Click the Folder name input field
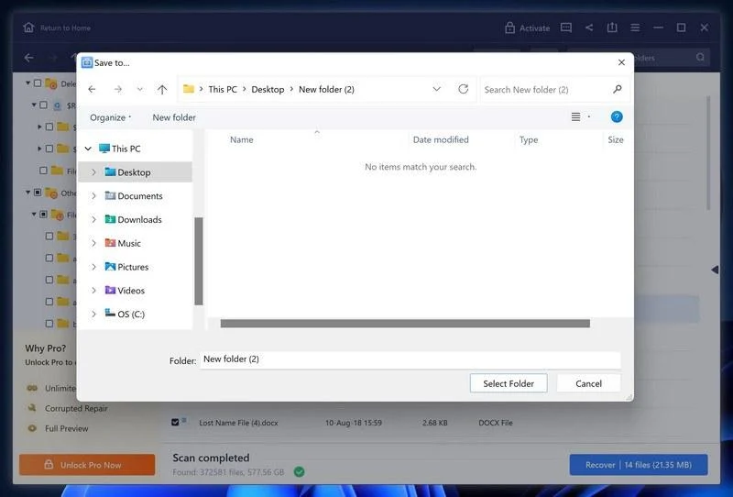The image size is (733, 497). [x=410, y=359]
